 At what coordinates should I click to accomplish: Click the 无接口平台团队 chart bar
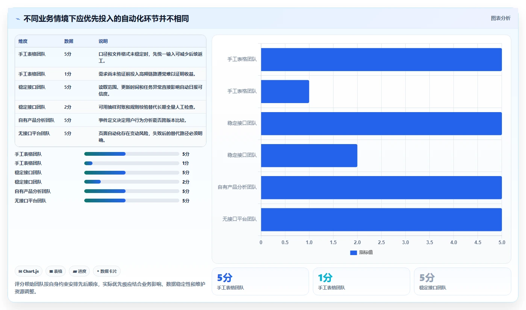381,219
